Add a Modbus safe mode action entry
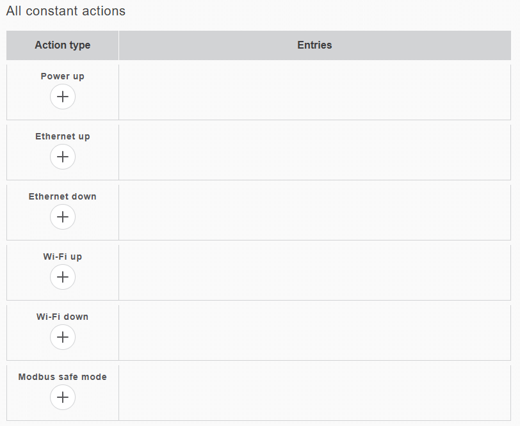Screen dimensions: 520x426 click(63, 398)
